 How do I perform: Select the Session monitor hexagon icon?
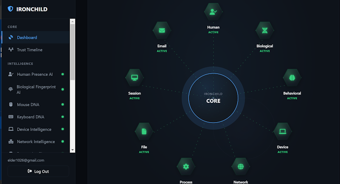[135, 78]
